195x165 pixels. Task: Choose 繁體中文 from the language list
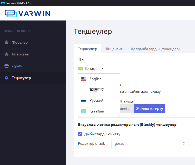tap(97, 90)
